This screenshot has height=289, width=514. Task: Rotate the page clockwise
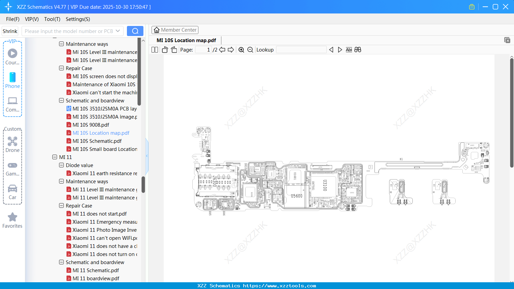[173, 50]
